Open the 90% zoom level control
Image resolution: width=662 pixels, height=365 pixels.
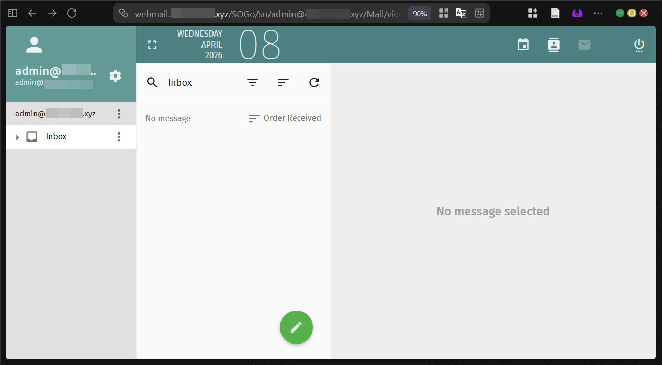(420, 14)
